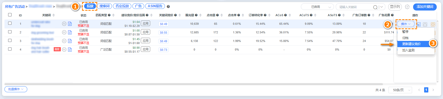443x99 pixels.
Task: Click the orange clock icon in row 1
Action: 433,24
